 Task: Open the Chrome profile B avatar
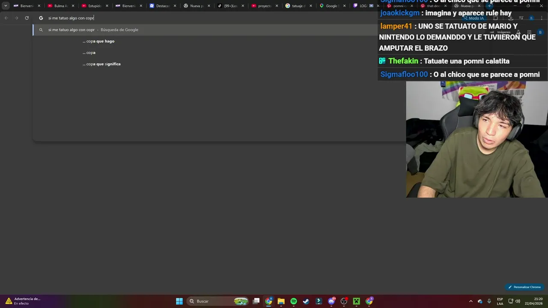coord(531,18)
